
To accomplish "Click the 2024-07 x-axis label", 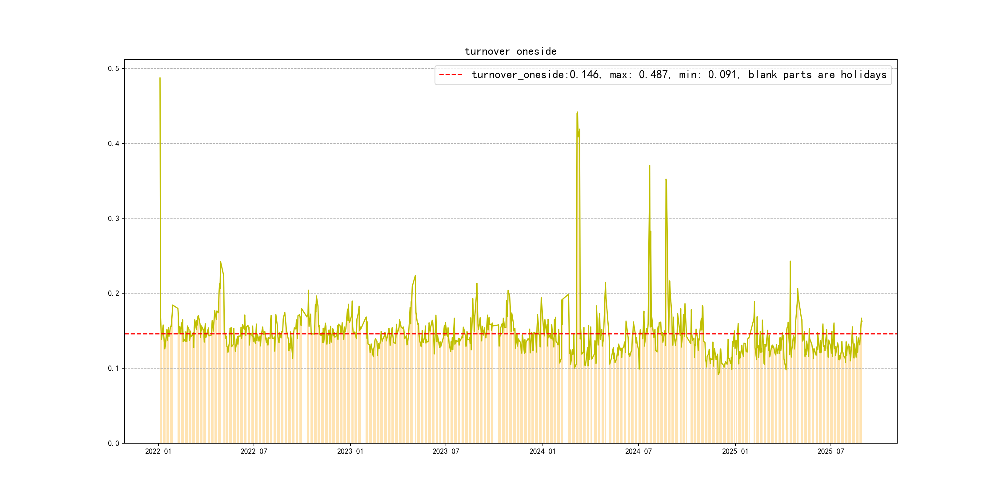I will click(x=638, y=451).
